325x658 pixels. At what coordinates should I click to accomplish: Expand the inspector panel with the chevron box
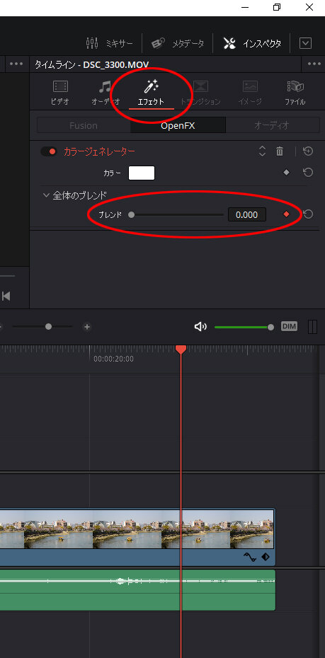click(x=305, y=42)
